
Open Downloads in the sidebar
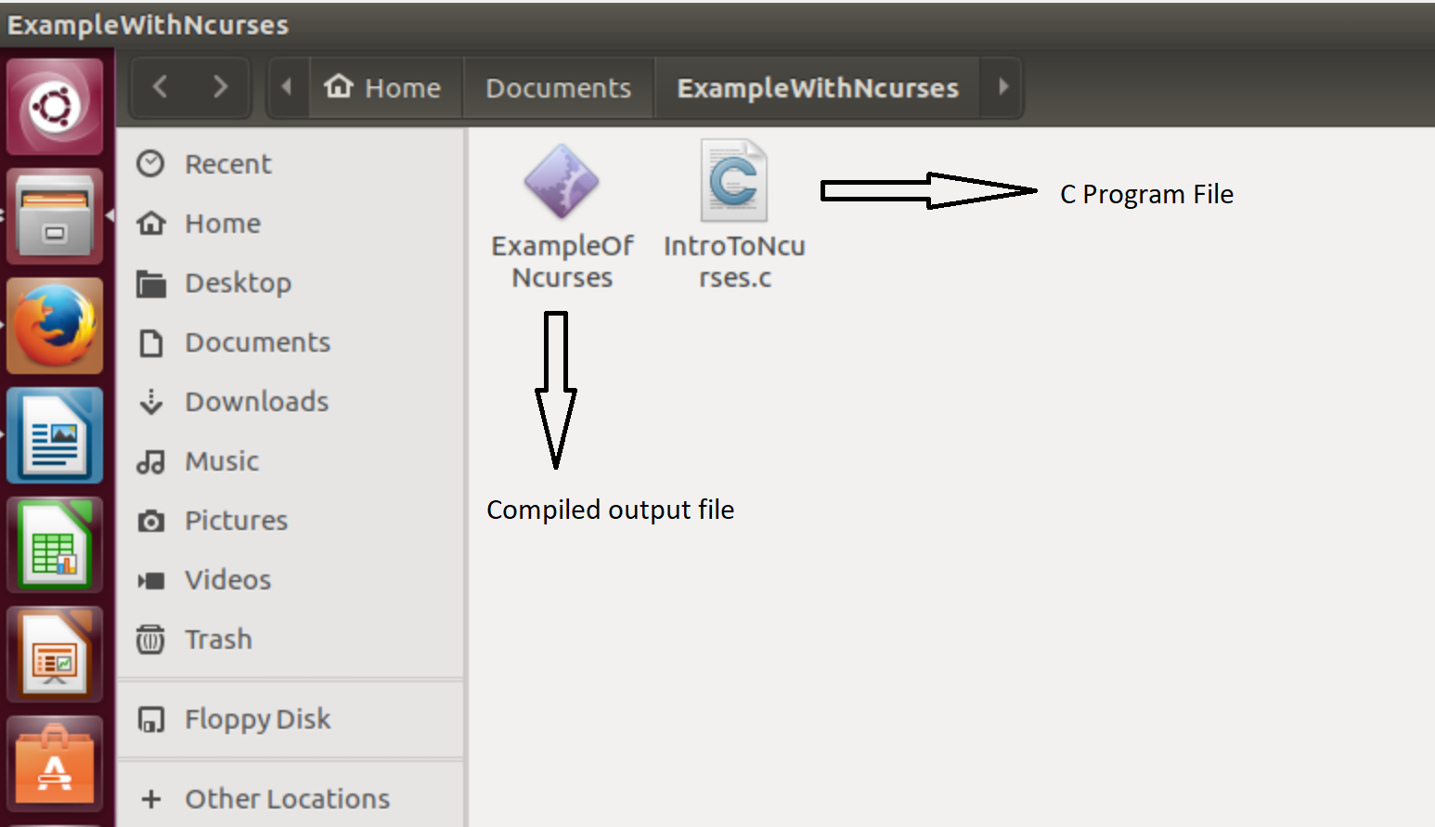(256, 402)
